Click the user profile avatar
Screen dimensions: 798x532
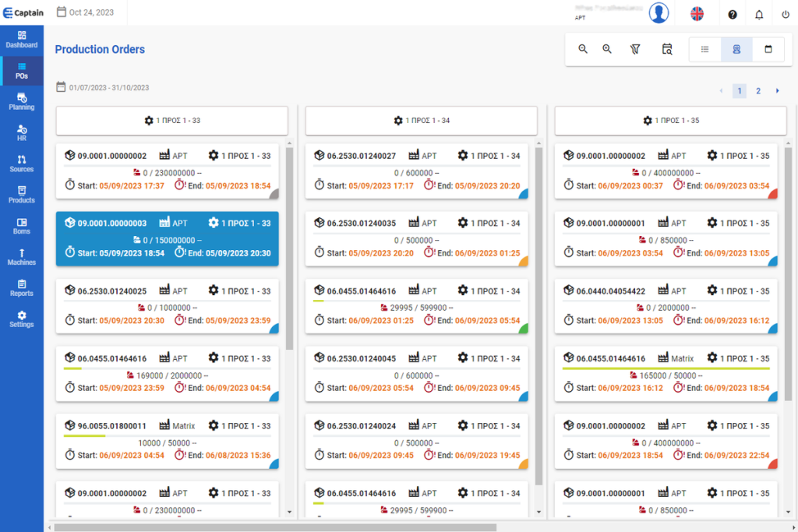coord(659,13)
